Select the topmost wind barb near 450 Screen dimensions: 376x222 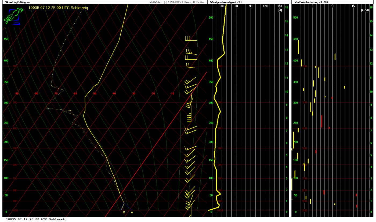coord(191,39)
